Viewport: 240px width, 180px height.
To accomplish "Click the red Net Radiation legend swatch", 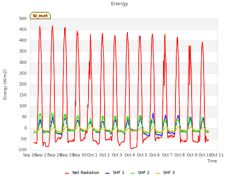I will [x=67, y=173].
